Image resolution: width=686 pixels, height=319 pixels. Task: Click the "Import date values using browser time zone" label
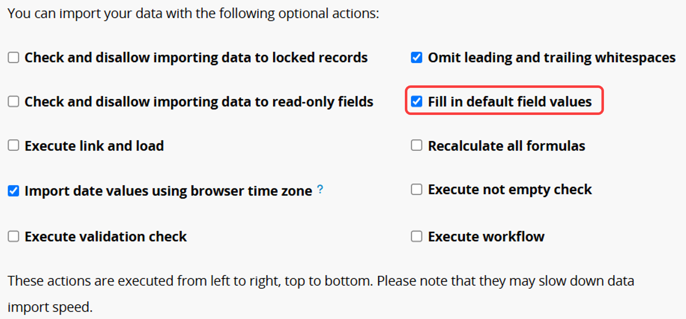pyautogui.click(x=168, y=191)
